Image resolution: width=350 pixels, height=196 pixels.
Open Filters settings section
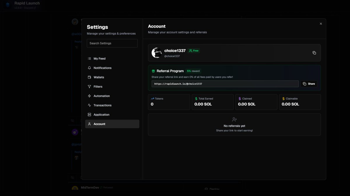click(x=112, y=87)
